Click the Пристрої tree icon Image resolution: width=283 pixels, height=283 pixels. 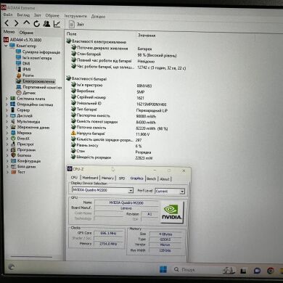tap(13, 144)
